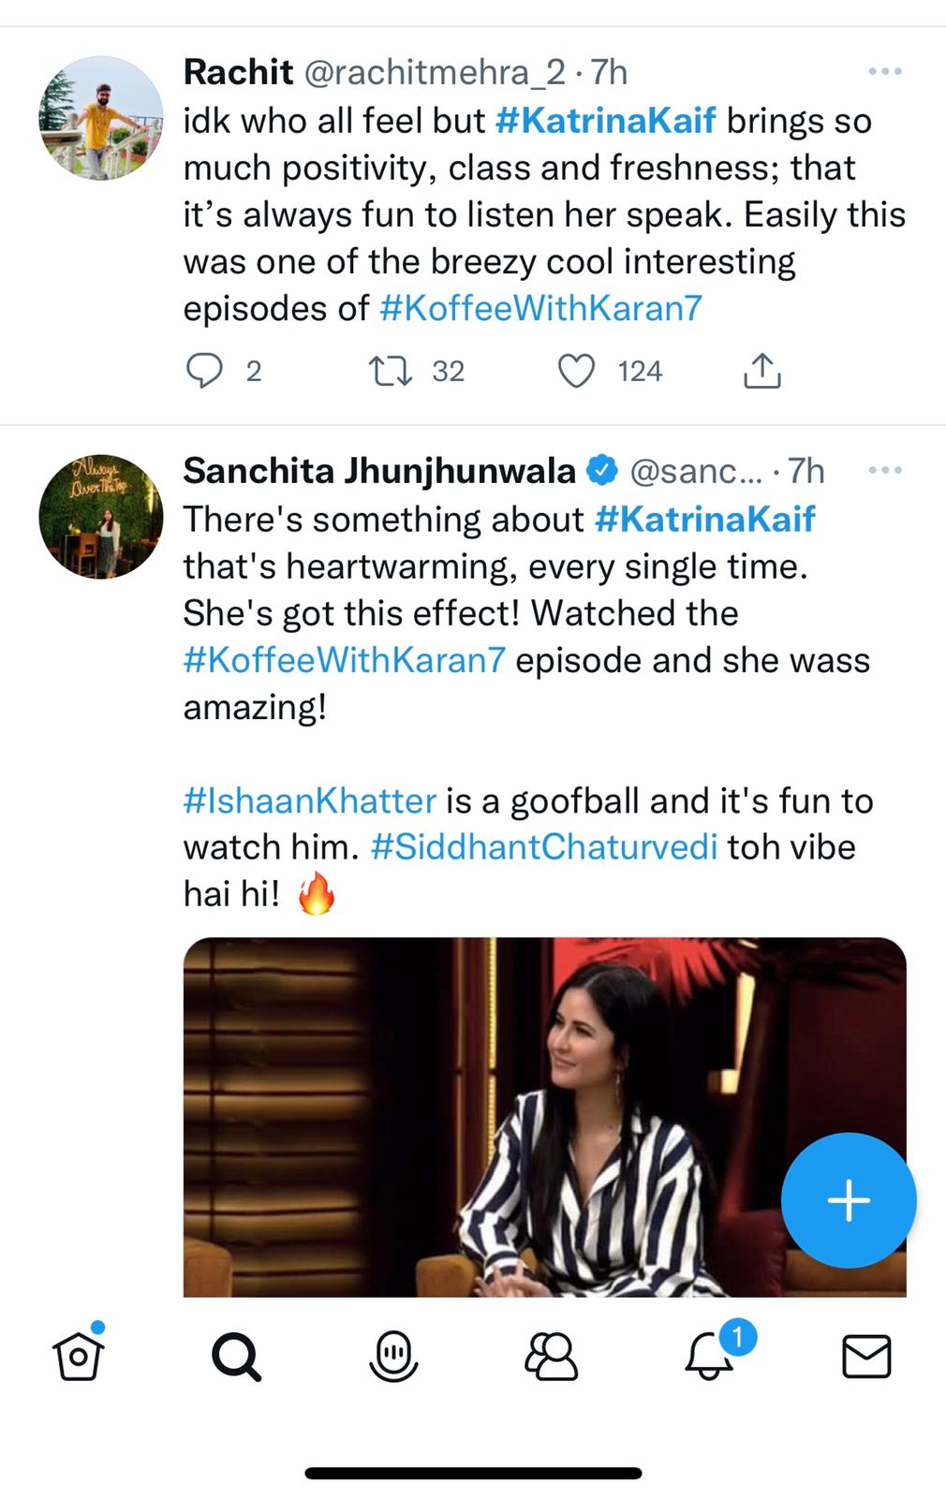Tap the #KatrinaKaif hashtag in Rachit's tweet
946x1498 pixels.
605,121
